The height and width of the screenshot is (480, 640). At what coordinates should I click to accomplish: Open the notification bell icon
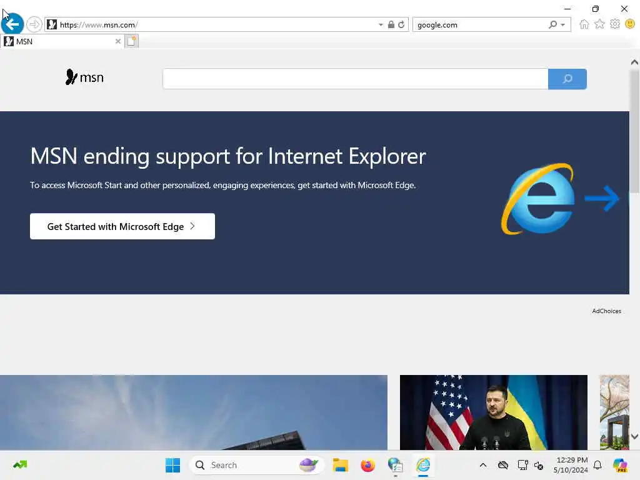point(597,465)
